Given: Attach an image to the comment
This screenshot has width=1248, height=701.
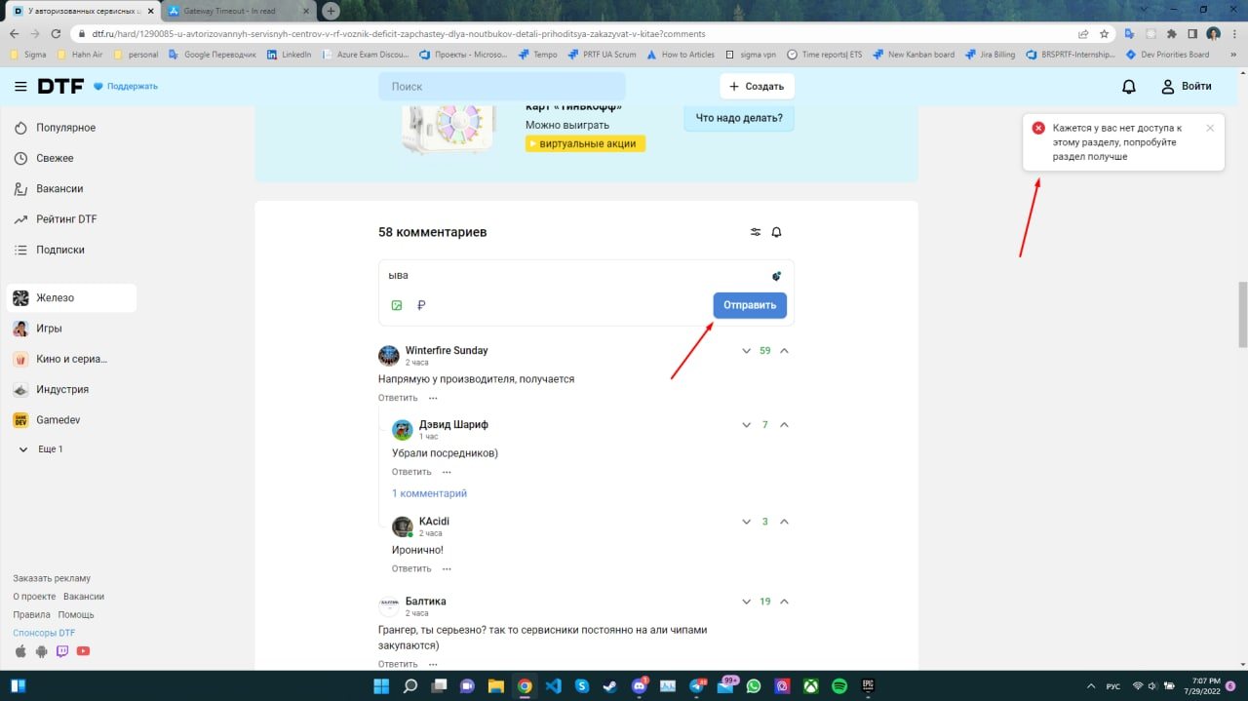Looking at the screenshot, I should tap(397, 305).
